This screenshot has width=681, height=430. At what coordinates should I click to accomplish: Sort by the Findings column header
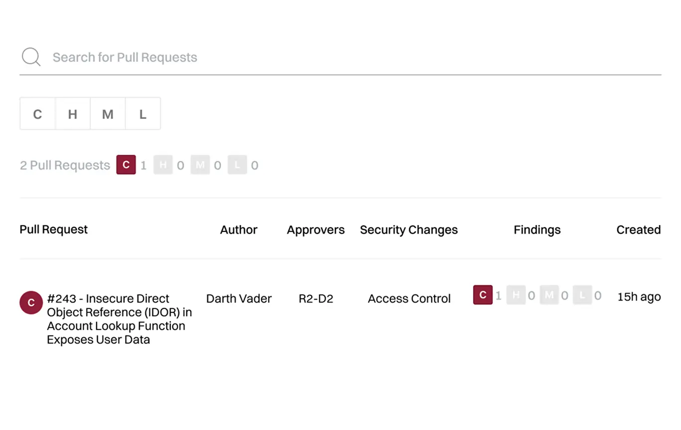click(537, 229)
